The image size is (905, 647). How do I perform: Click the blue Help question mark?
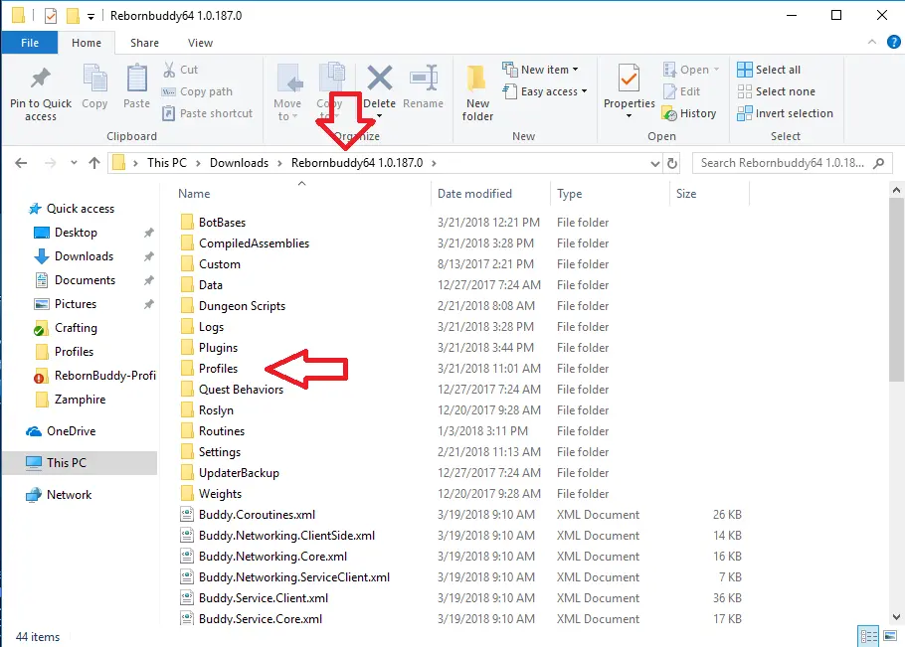point(893,42)
